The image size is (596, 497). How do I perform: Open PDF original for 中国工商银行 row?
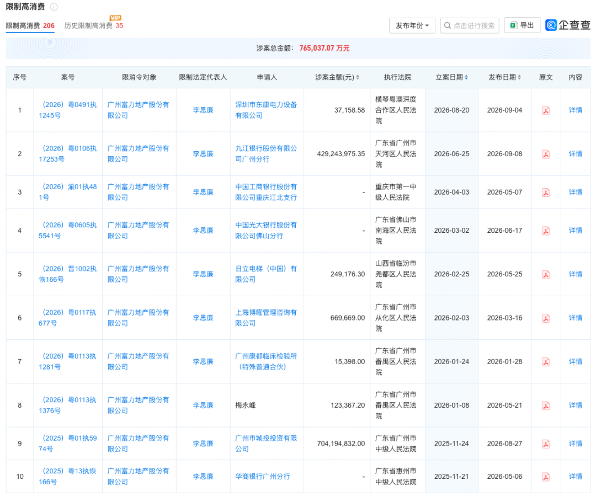click(546, 193)
